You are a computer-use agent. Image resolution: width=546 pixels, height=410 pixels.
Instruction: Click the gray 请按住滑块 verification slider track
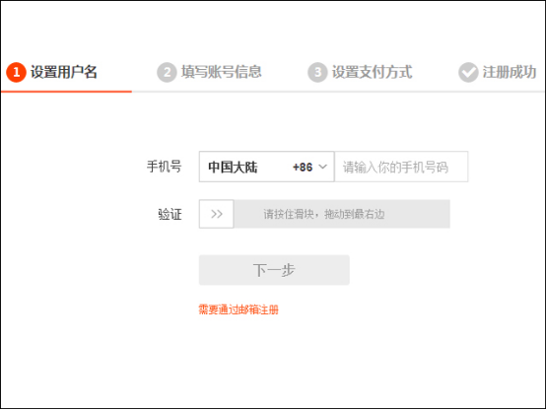[x=342, y=214]
